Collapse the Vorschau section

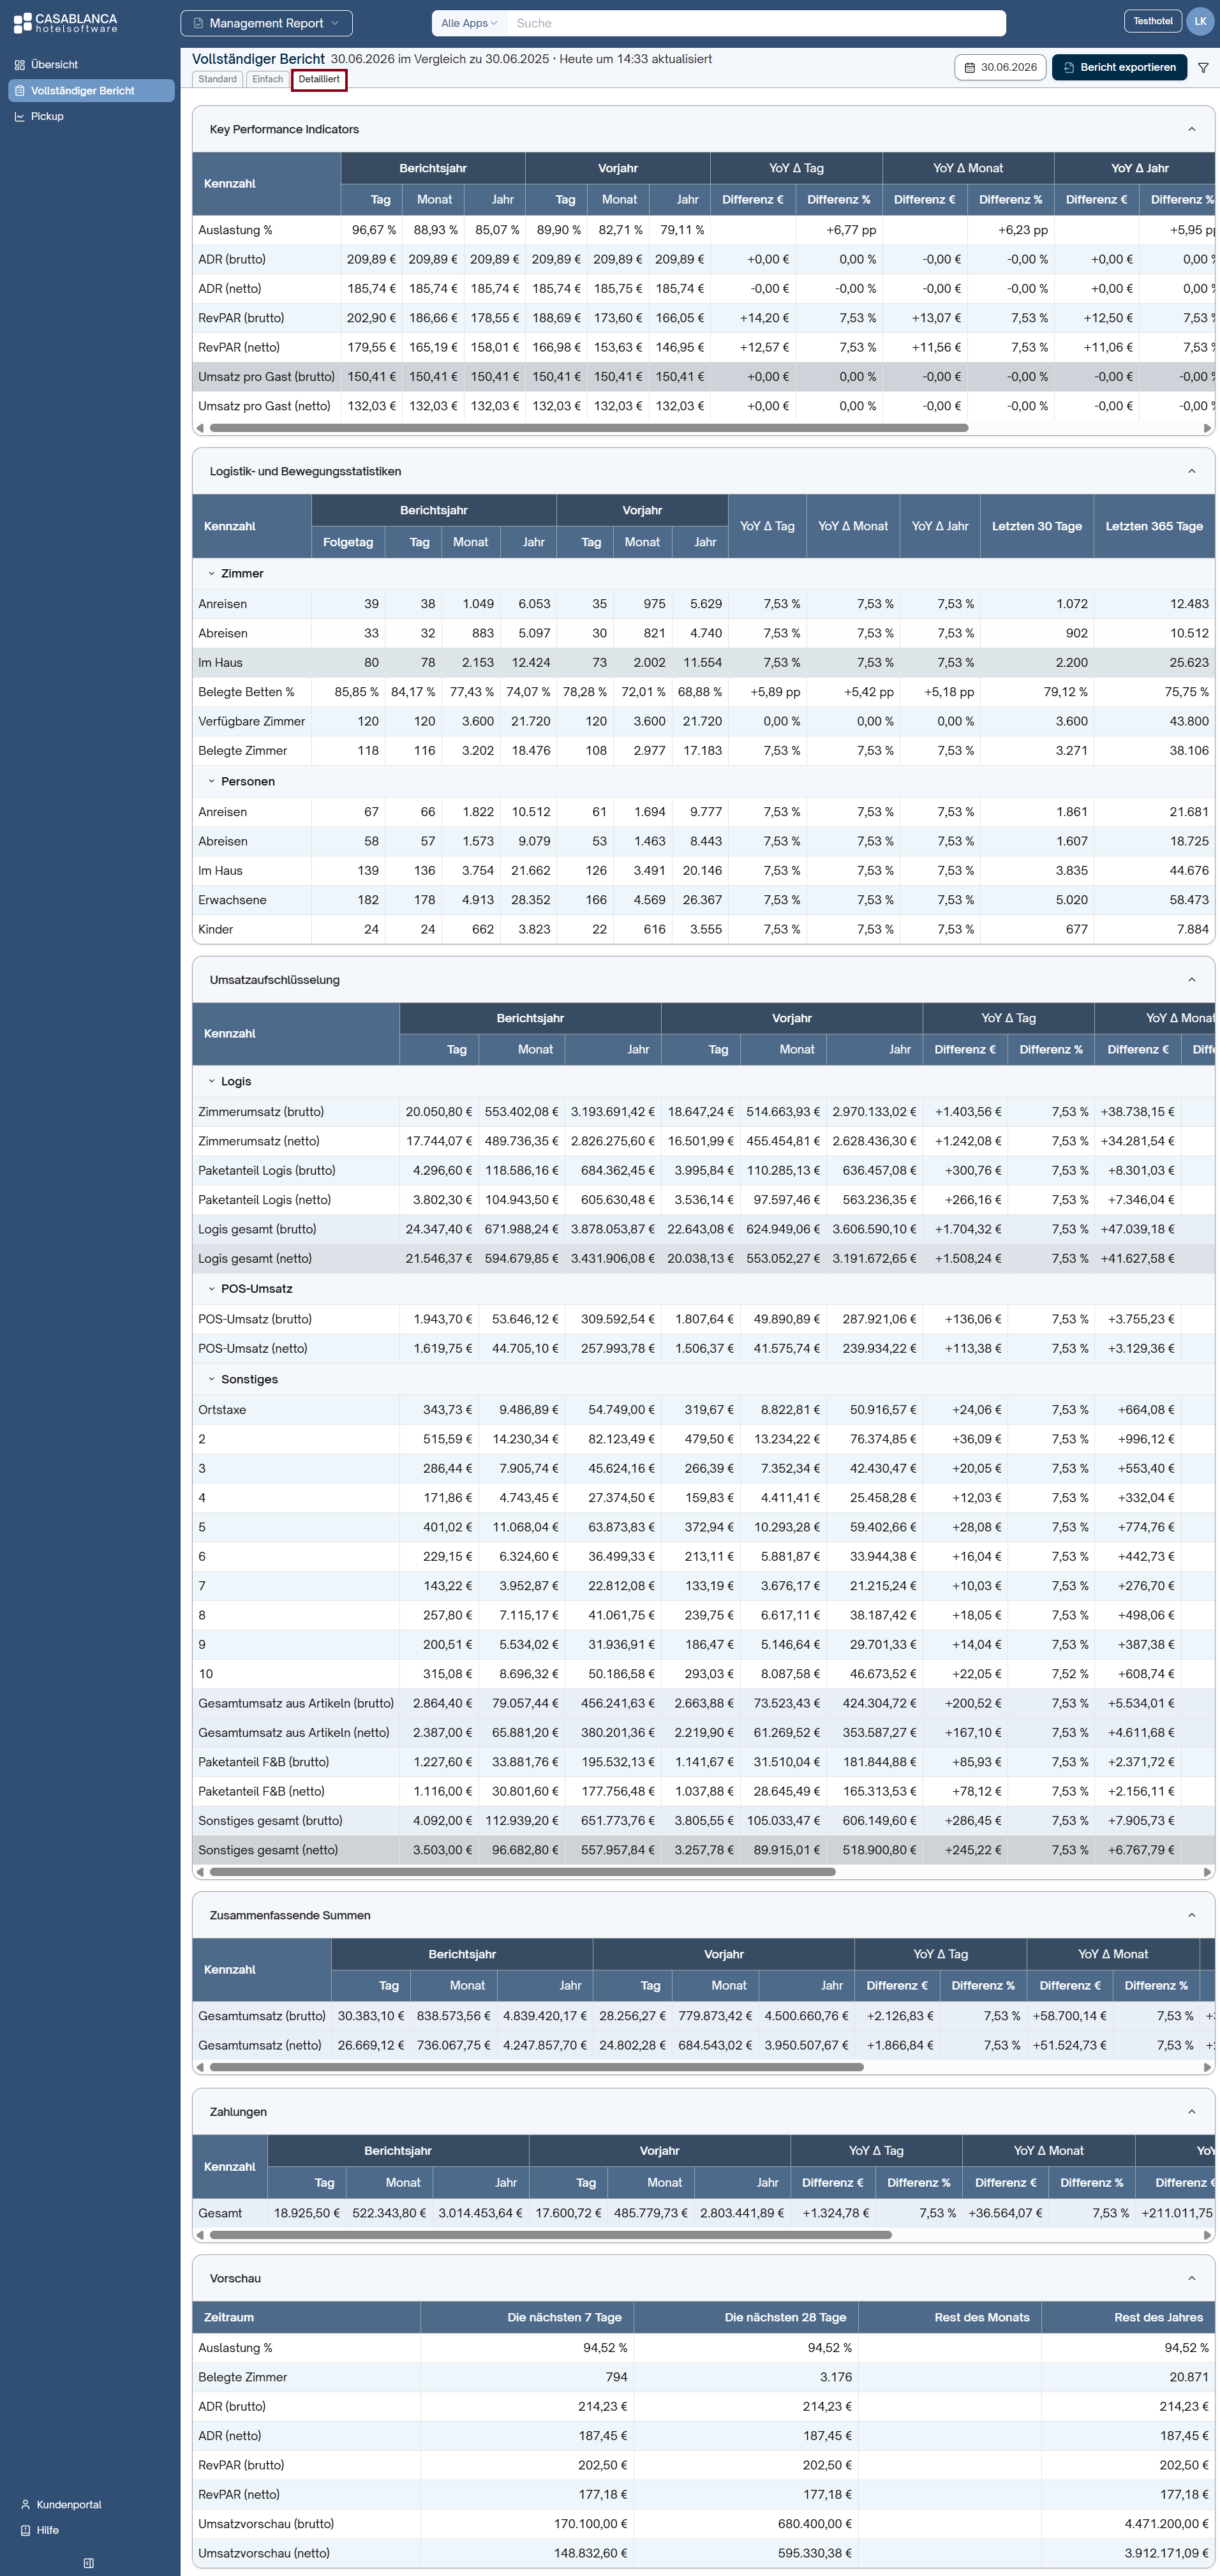point(1191,2278)
